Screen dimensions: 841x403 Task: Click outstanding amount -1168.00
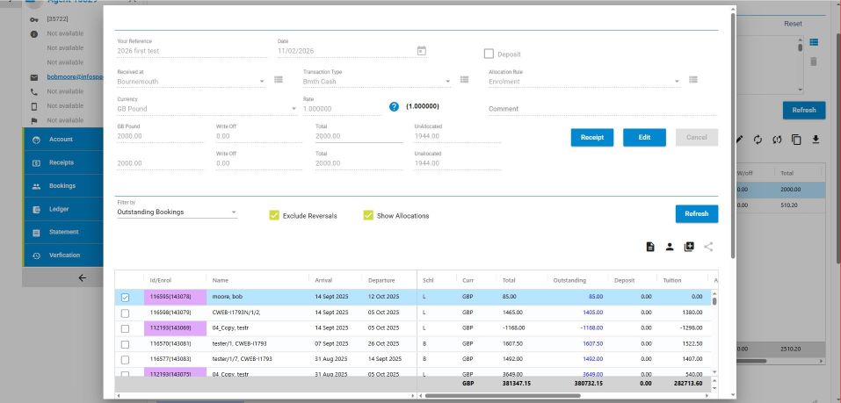(x=591, y=328)
